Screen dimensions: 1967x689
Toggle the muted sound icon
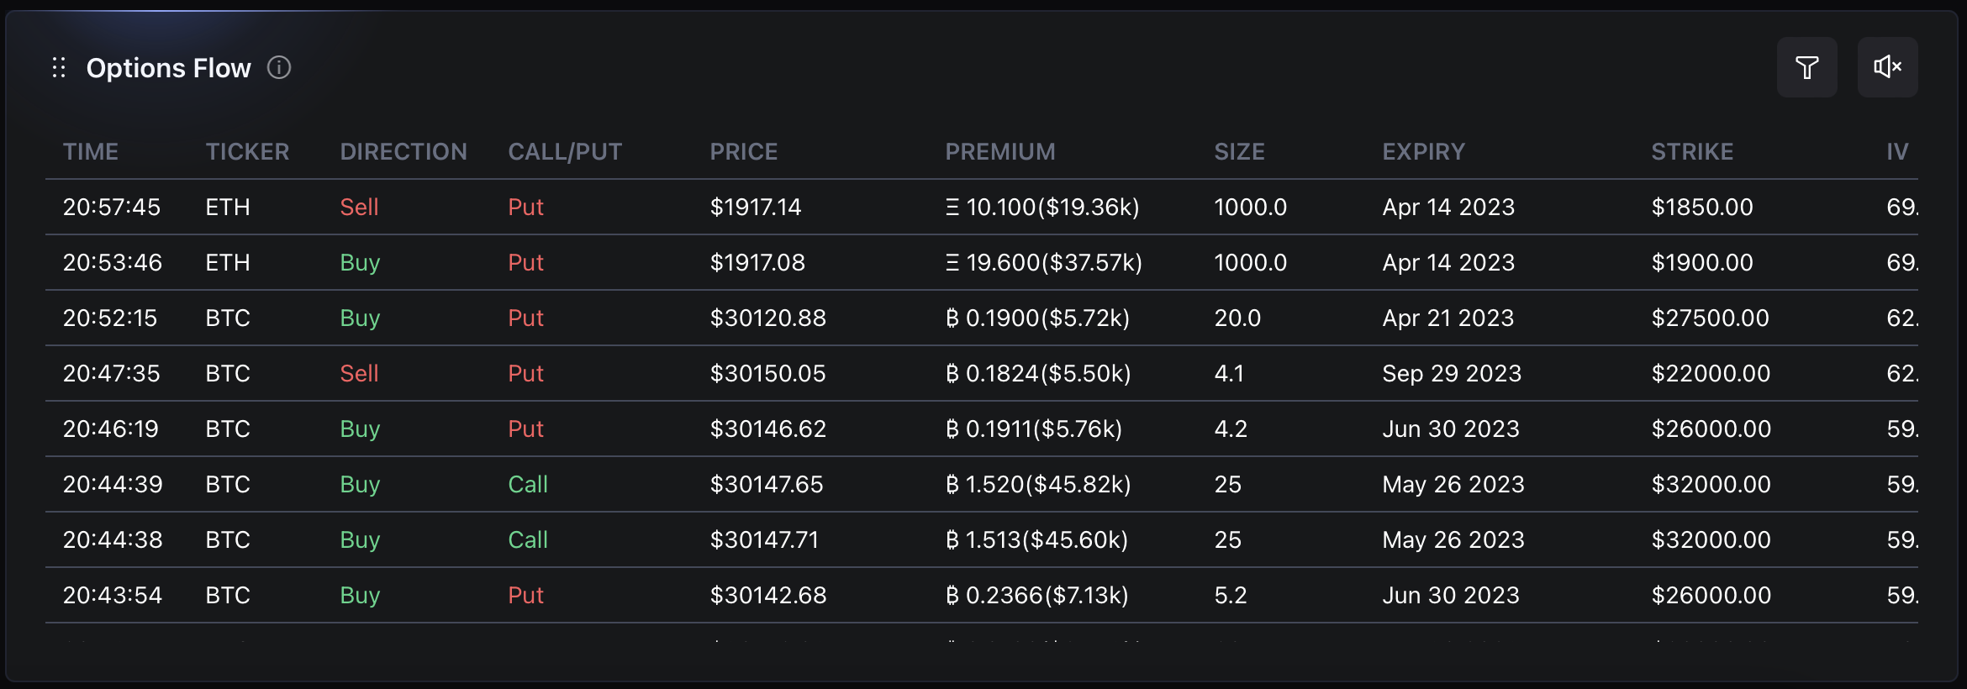(1887, 67)
